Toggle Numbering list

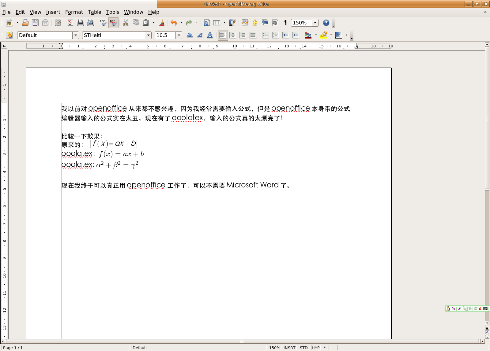click(x=266, y=35)
